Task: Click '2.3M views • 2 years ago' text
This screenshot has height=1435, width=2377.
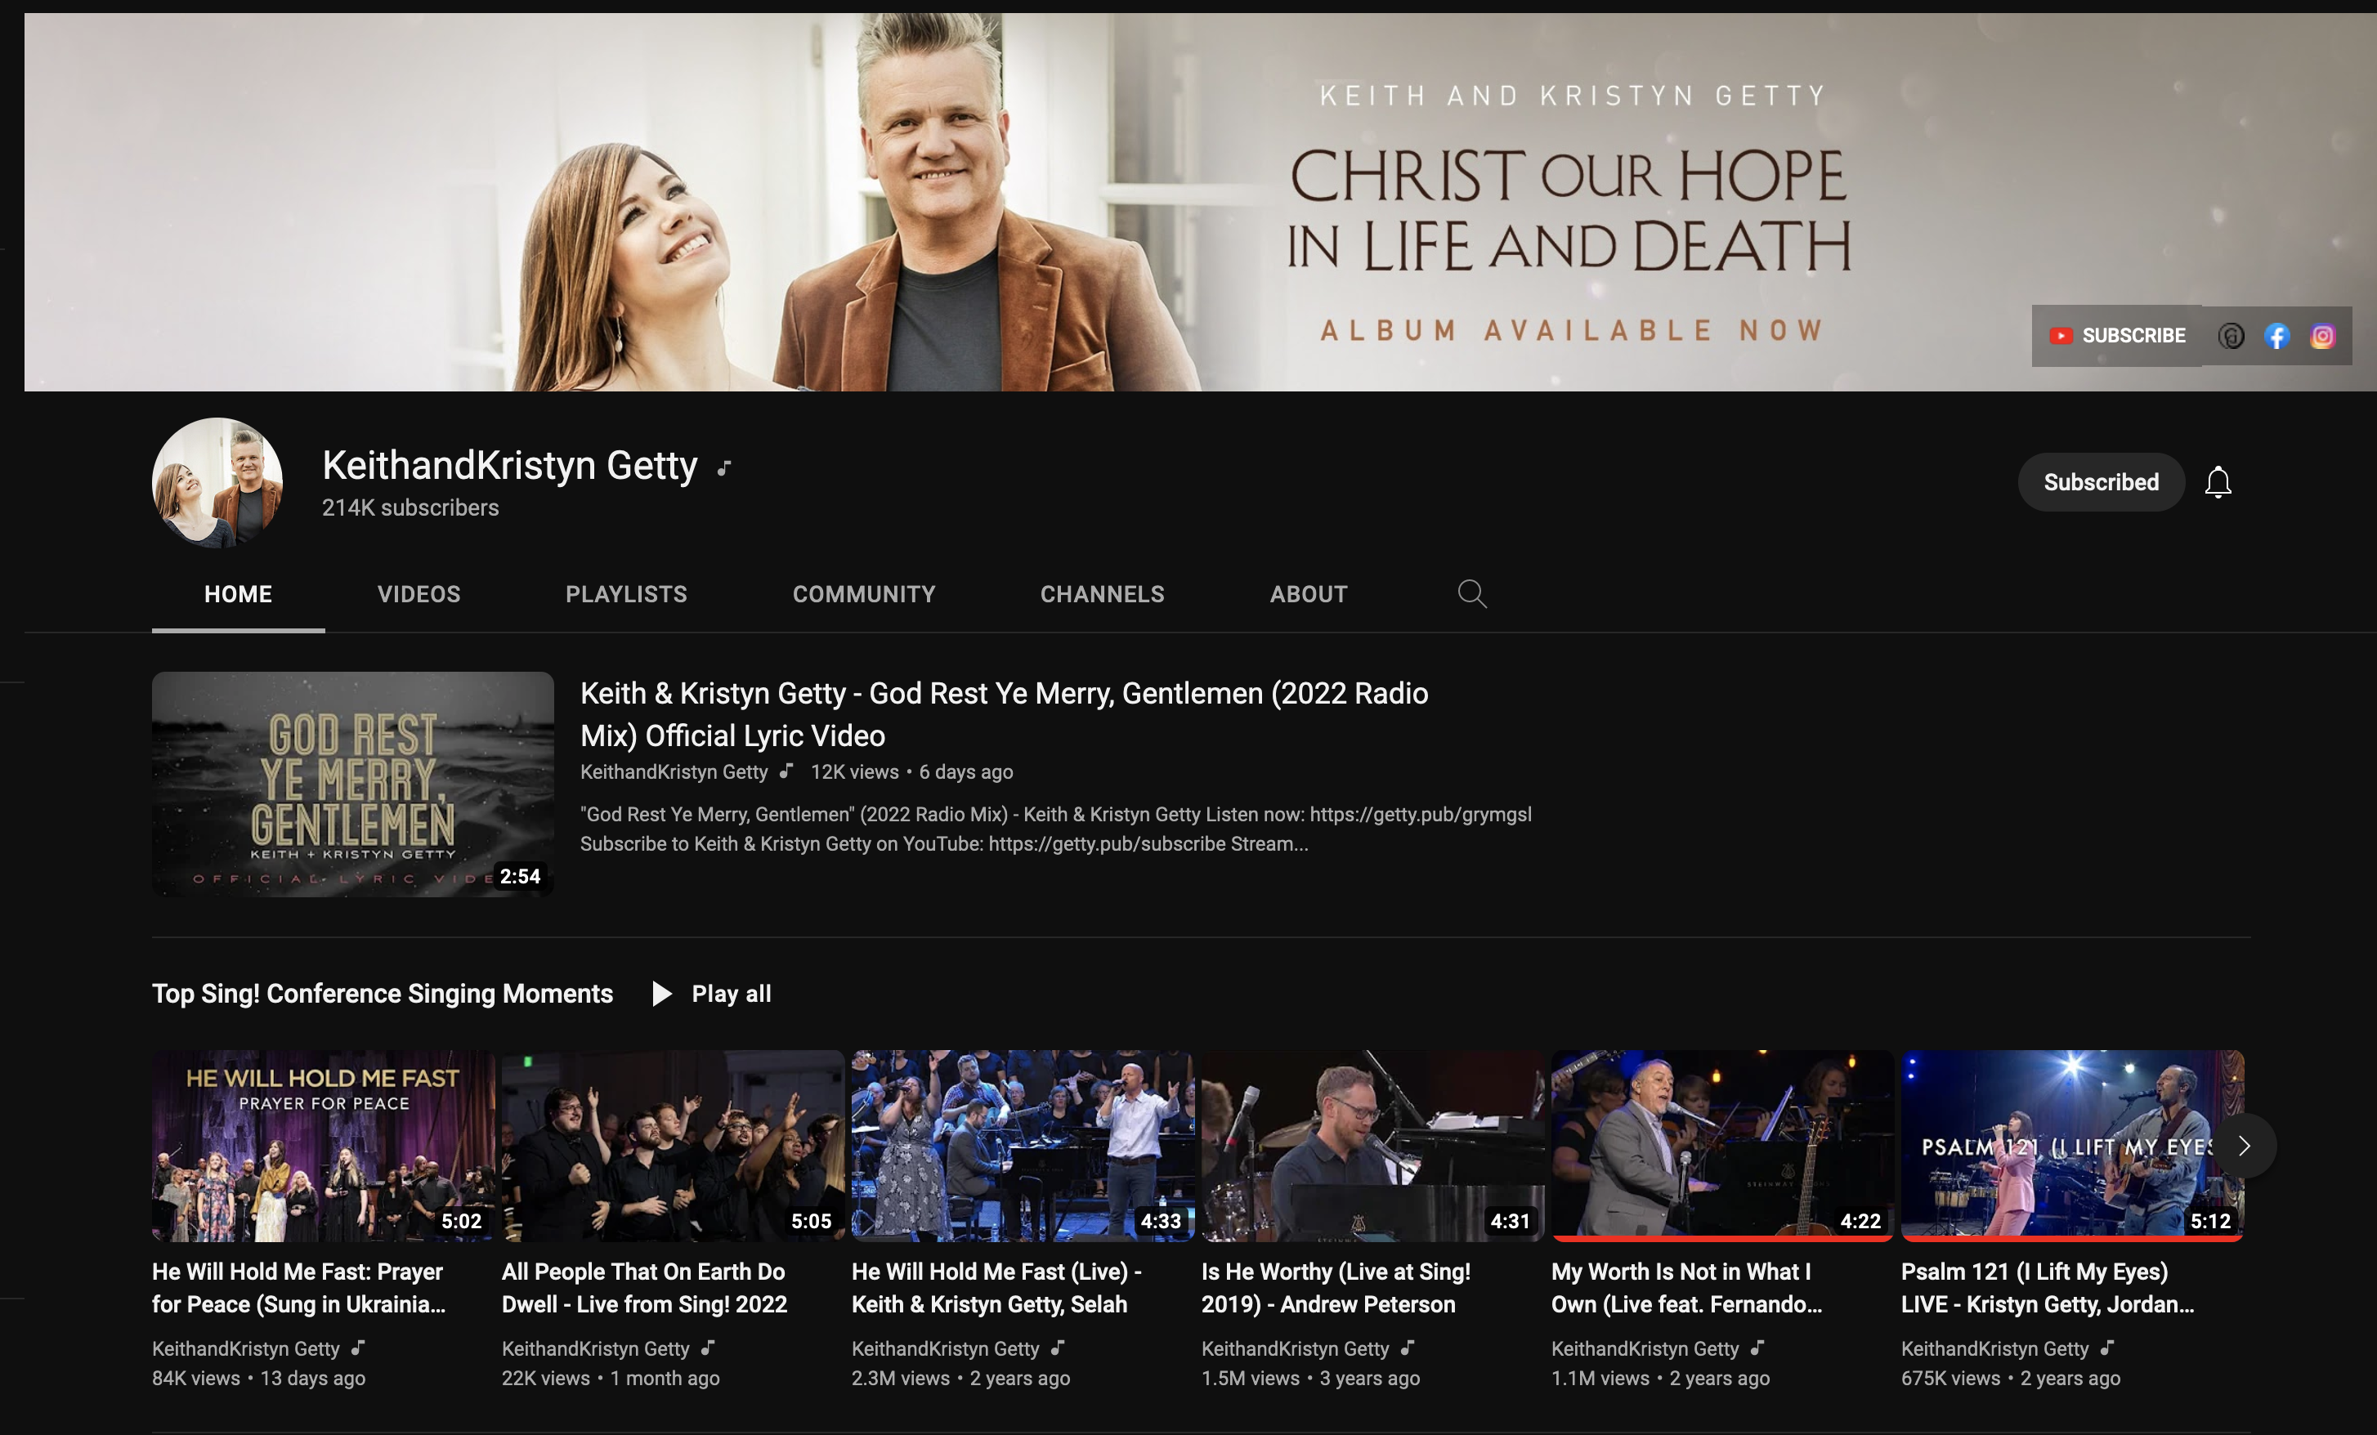Action: click(960, 1378)
